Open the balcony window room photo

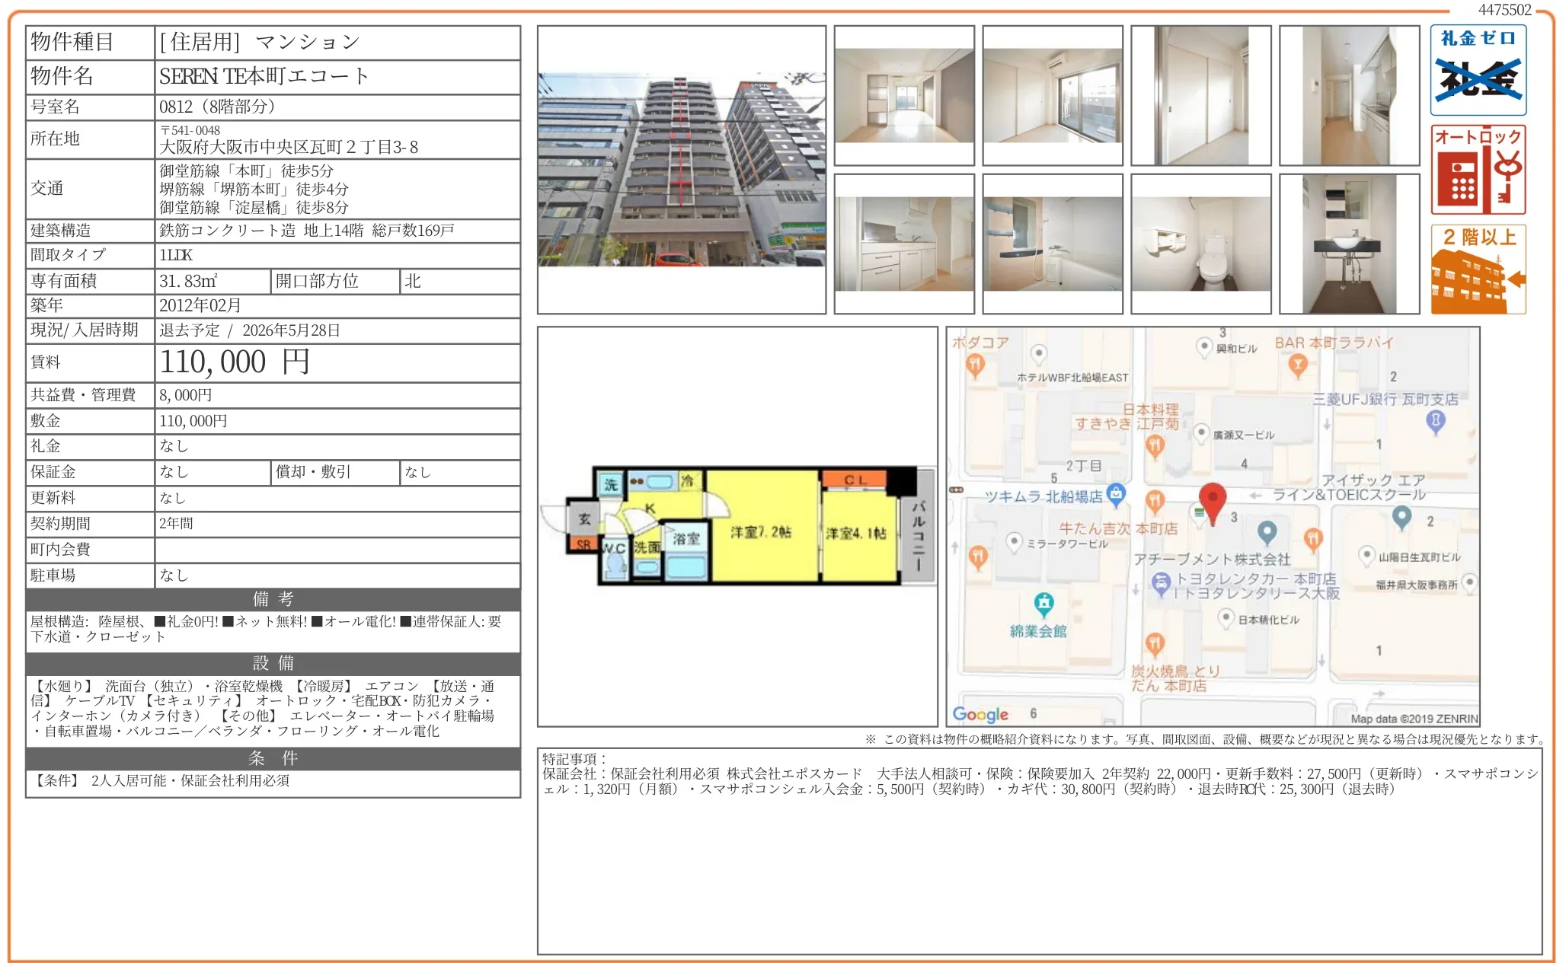point(1052,96)
